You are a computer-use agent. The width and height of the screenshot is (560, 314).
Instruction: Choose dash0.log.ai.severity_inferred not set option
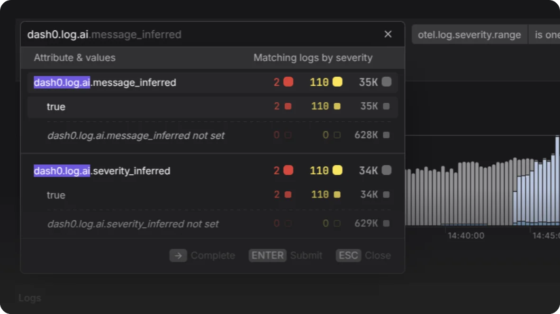[x=213, y=224]
